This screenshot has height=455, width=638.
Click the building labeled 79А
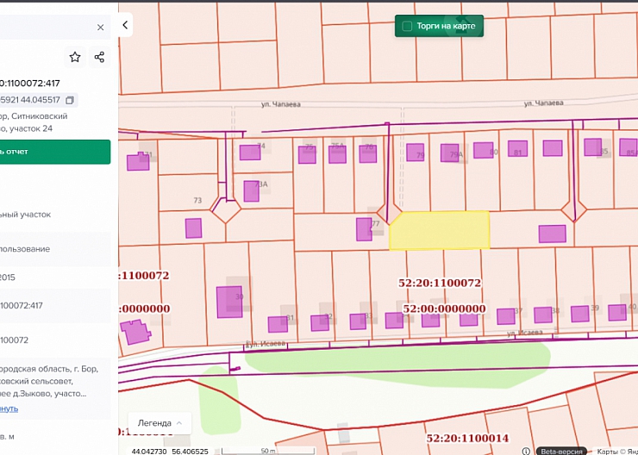[x=449, y=153]
